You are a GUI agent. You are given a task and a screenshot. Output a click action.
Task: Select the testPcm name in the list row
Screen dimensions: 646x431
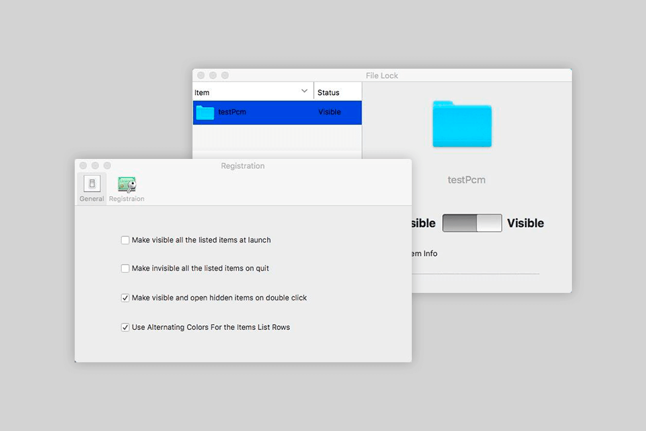(x=232, y=112)
